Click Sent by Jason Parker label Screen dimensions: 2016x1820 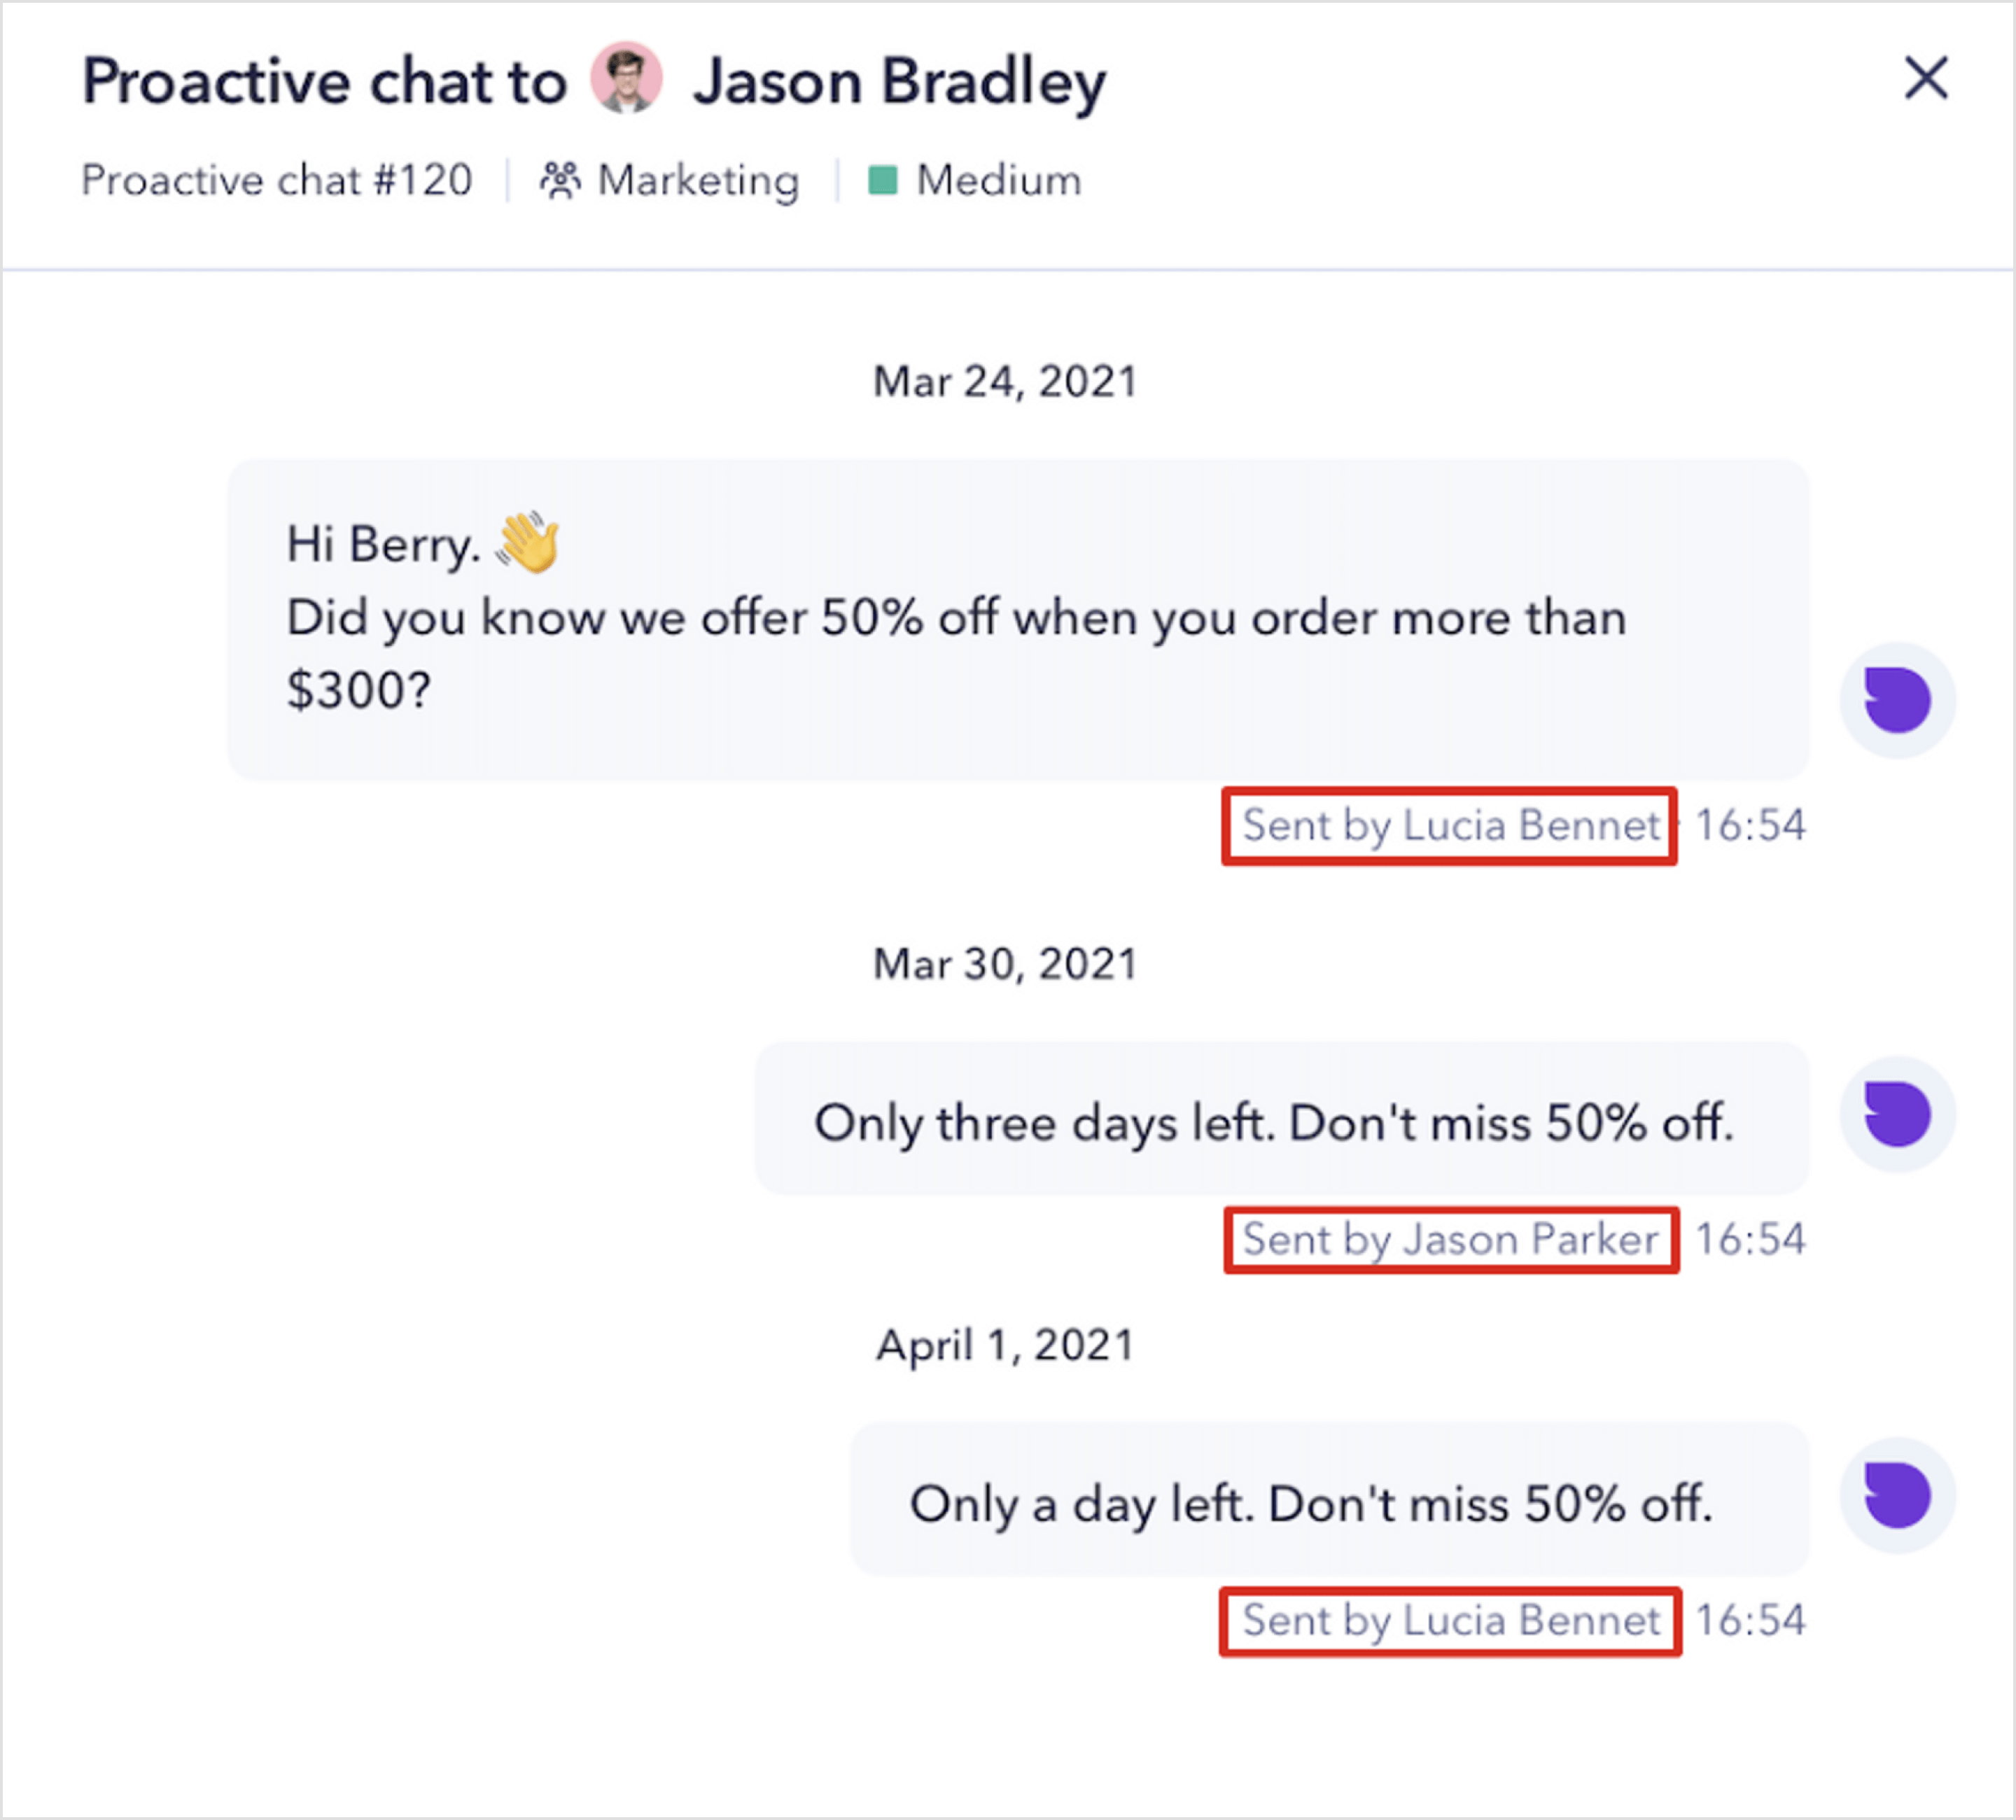point(1450,1240)
